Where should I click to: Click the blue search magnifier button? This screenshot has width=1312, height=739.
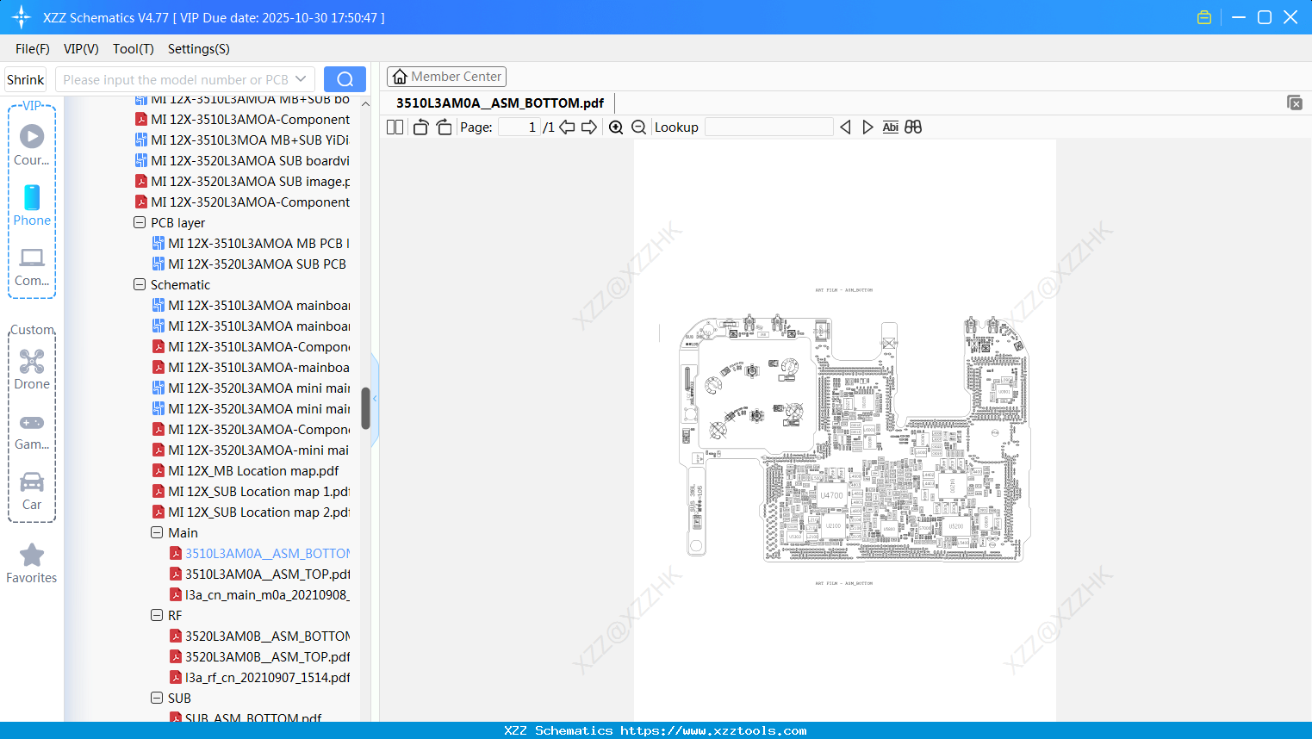[x=345, y=78]
